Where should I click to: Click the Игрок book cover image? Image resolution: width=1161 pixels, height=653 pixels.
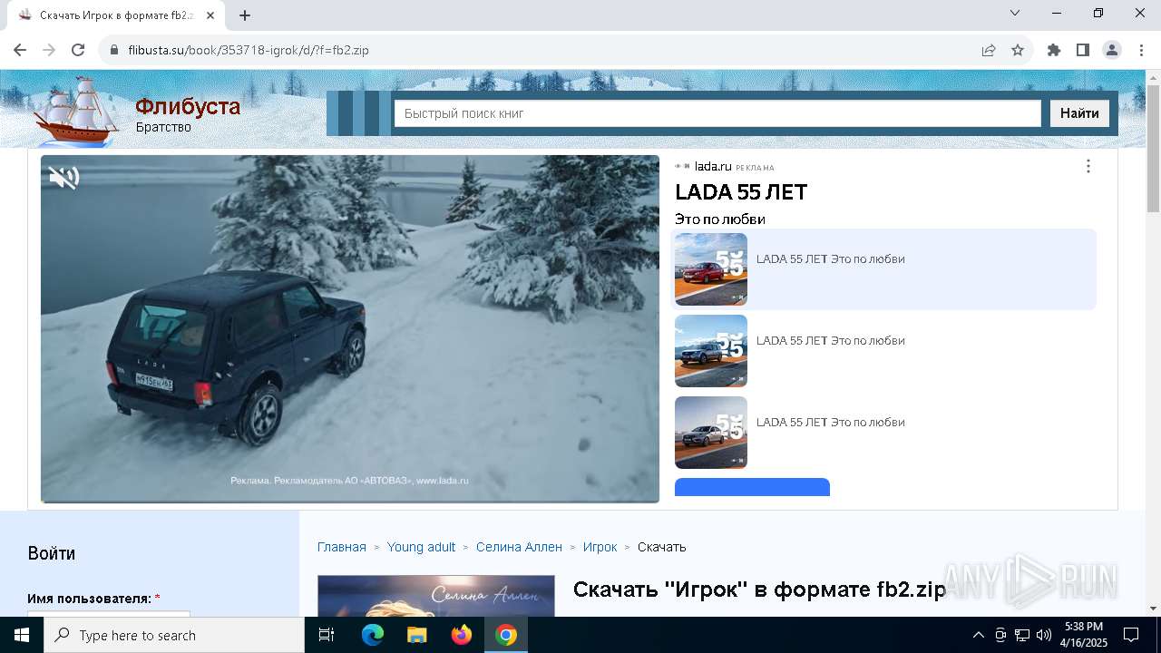[436, 595]
